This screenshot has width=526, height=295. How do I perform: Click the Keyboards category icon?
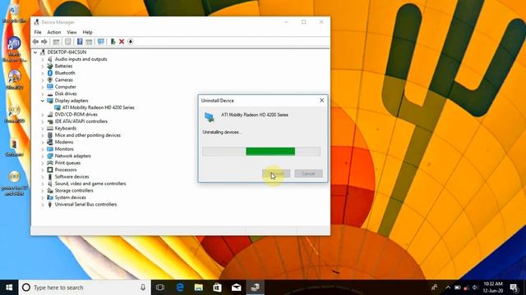(50, 129)
